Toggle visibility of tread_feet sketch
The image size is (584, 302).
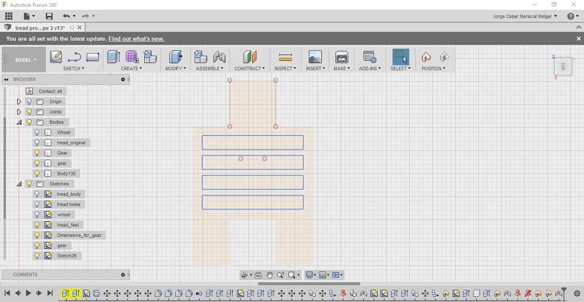tap(37, 225)
